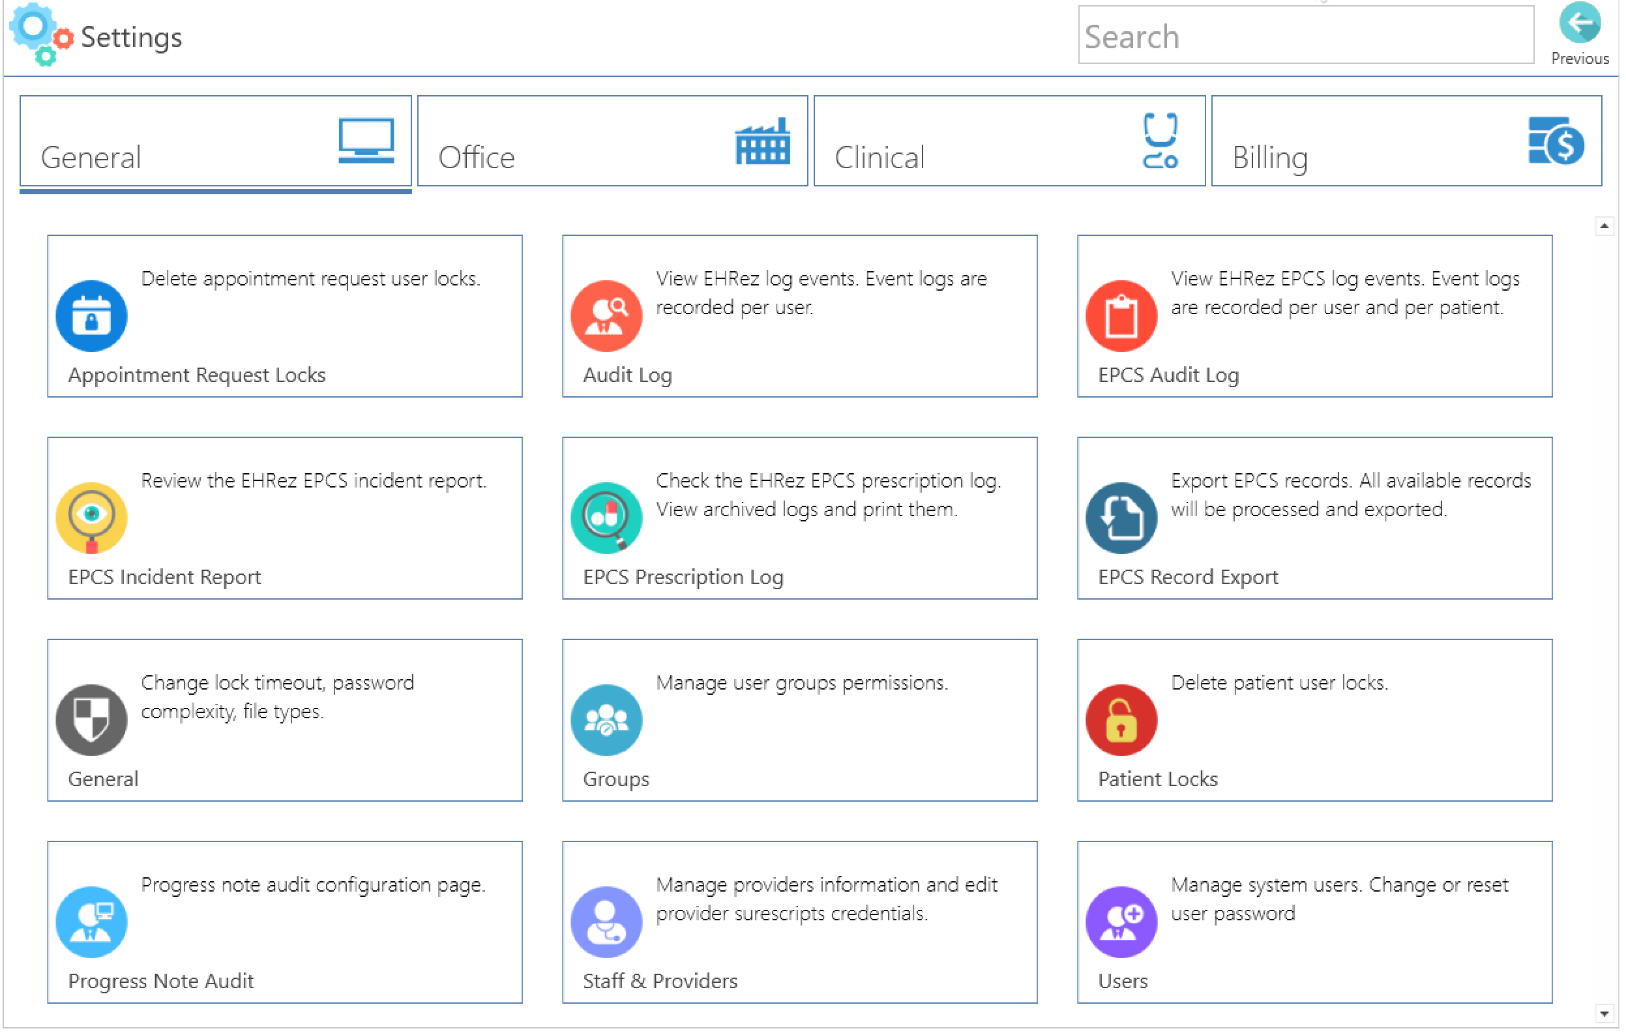
Task: Switch to the Office tab
Action: click(612, 141)
